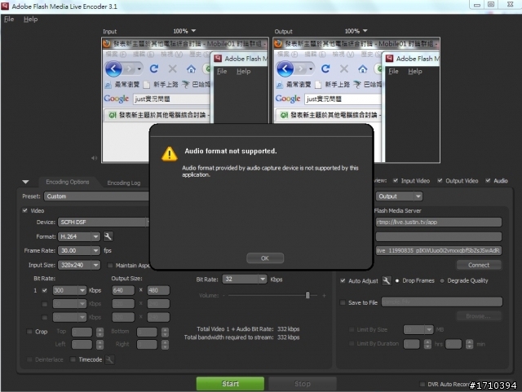The image size is (522, 392).
Task: Open the Output zoom 100% dropdown
Action: pyautogui.click(x=356, y=31)
